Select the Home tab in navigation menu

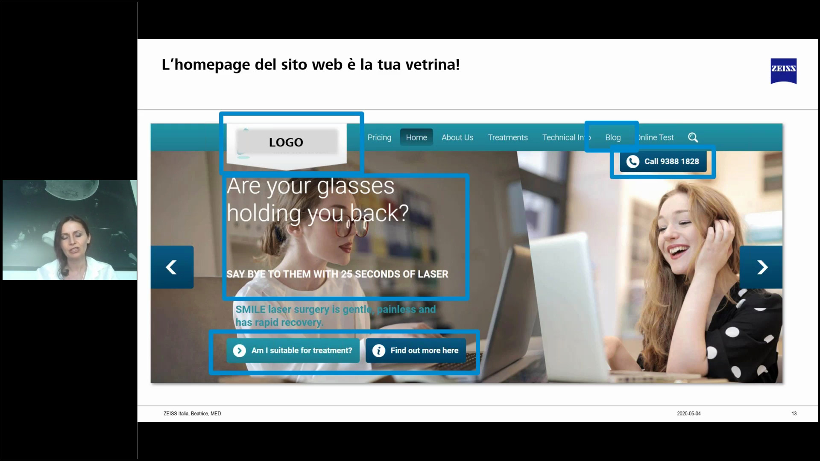coord(416,137)
